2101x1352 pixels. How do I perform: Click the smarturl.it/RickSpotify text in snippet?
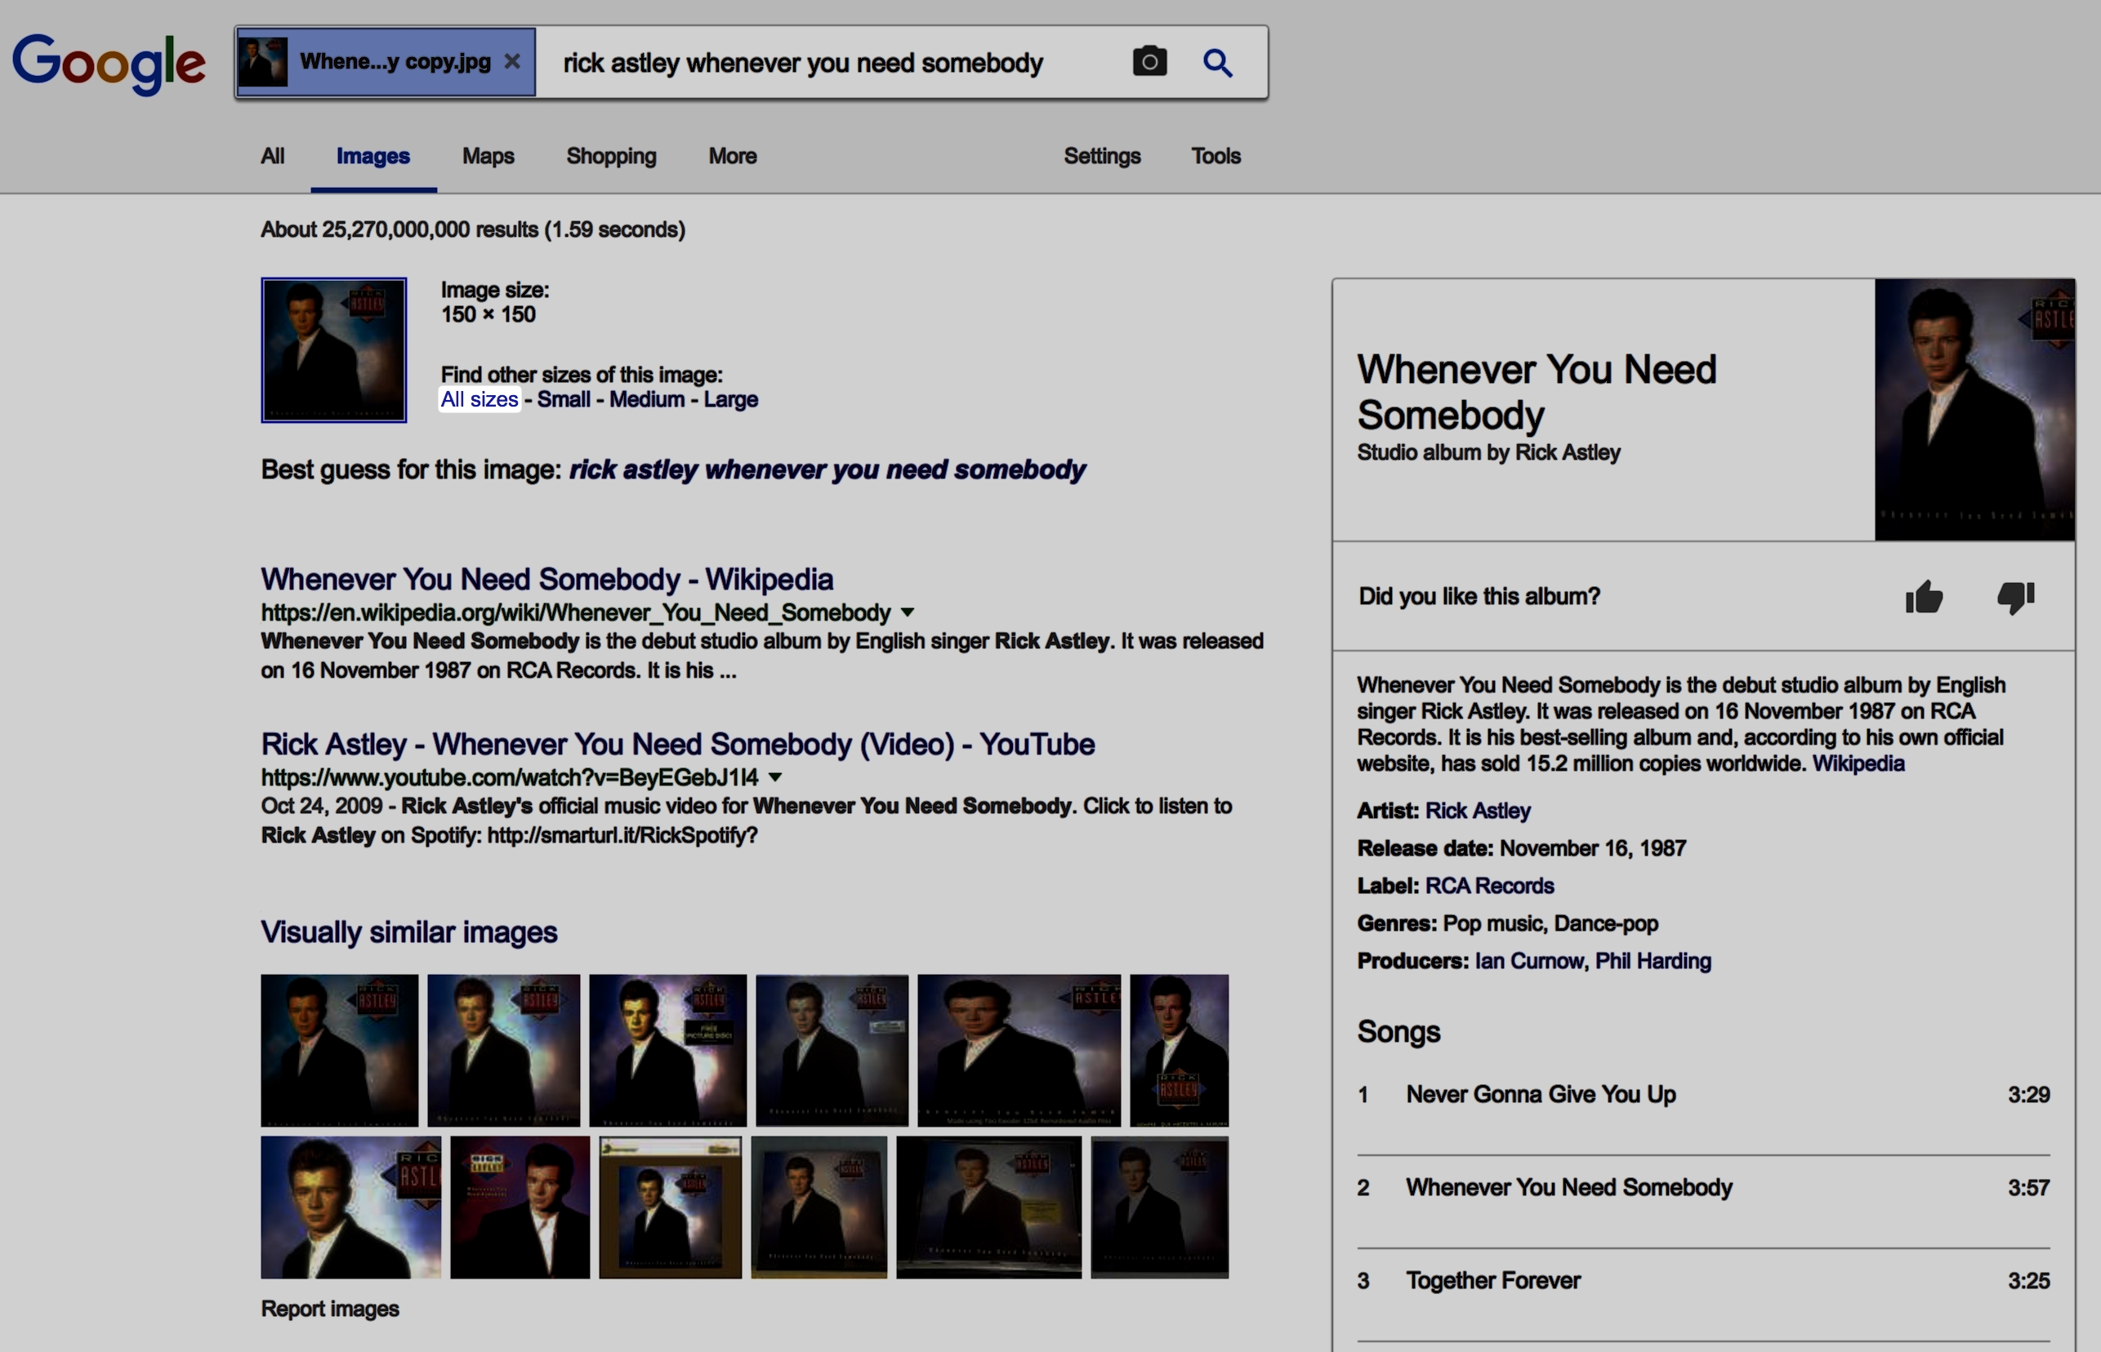[622, 835]
